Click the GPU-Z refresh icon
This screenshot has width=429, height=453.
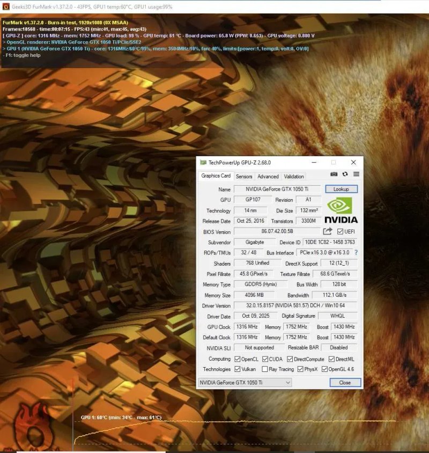coord(345,174)
